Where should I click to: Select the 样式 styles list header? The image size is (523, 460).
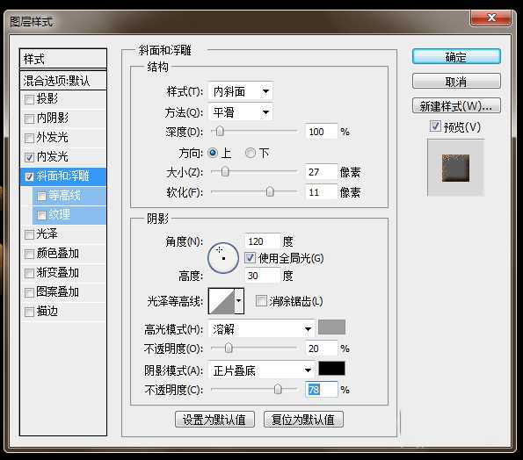point(63,59)
